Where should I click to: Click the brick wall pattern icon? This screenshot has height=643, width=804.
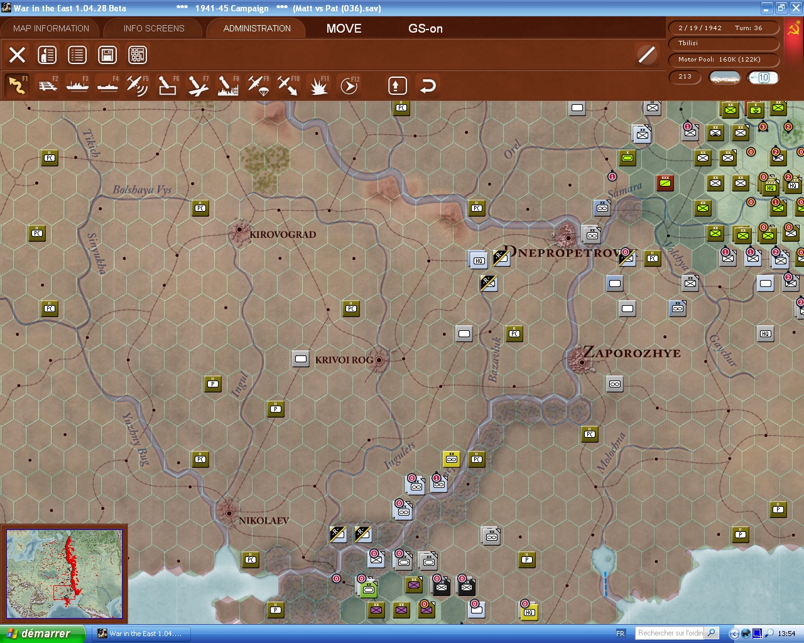(138, 55)
